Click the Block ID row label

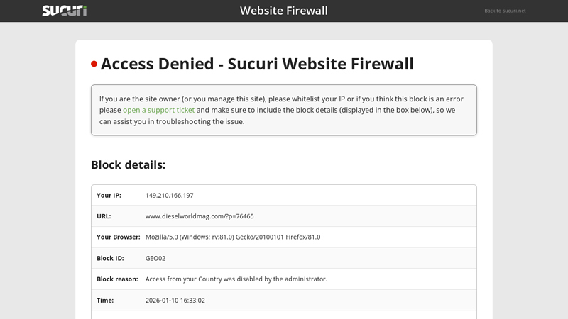point(110,258)
